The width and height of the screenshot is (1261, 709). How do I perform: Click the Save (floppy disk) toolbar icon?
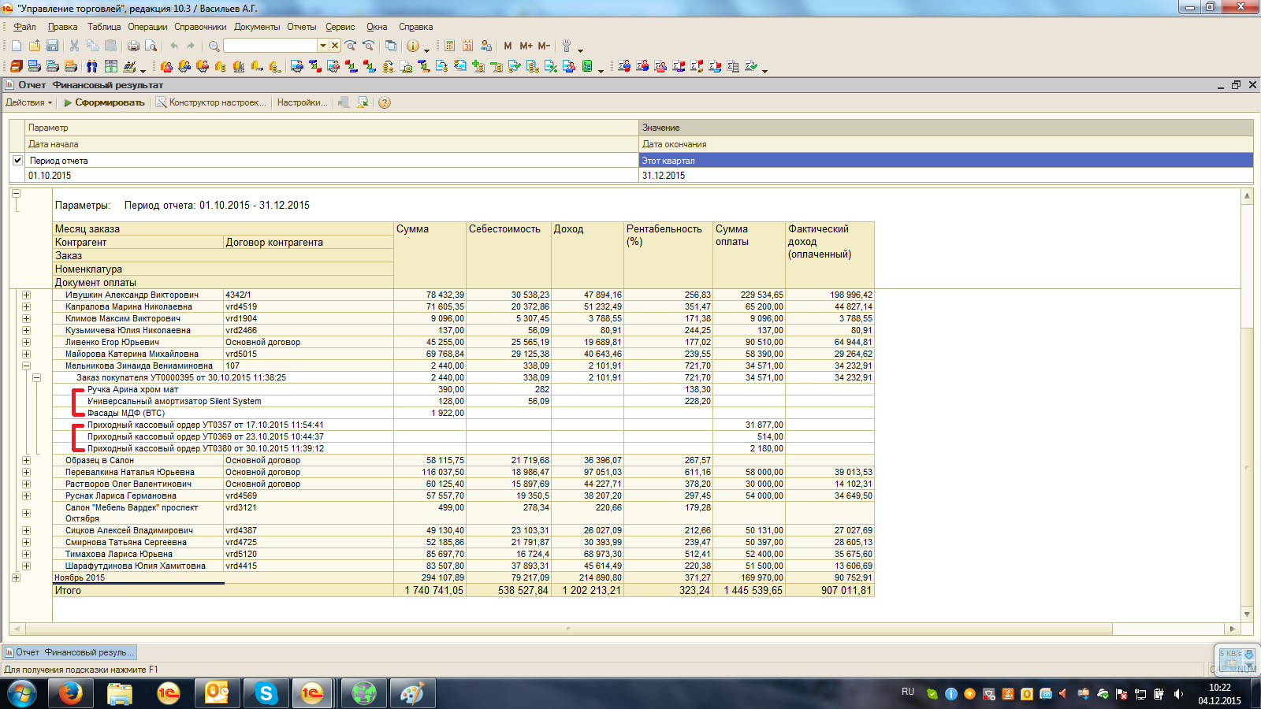coord(52,46)
